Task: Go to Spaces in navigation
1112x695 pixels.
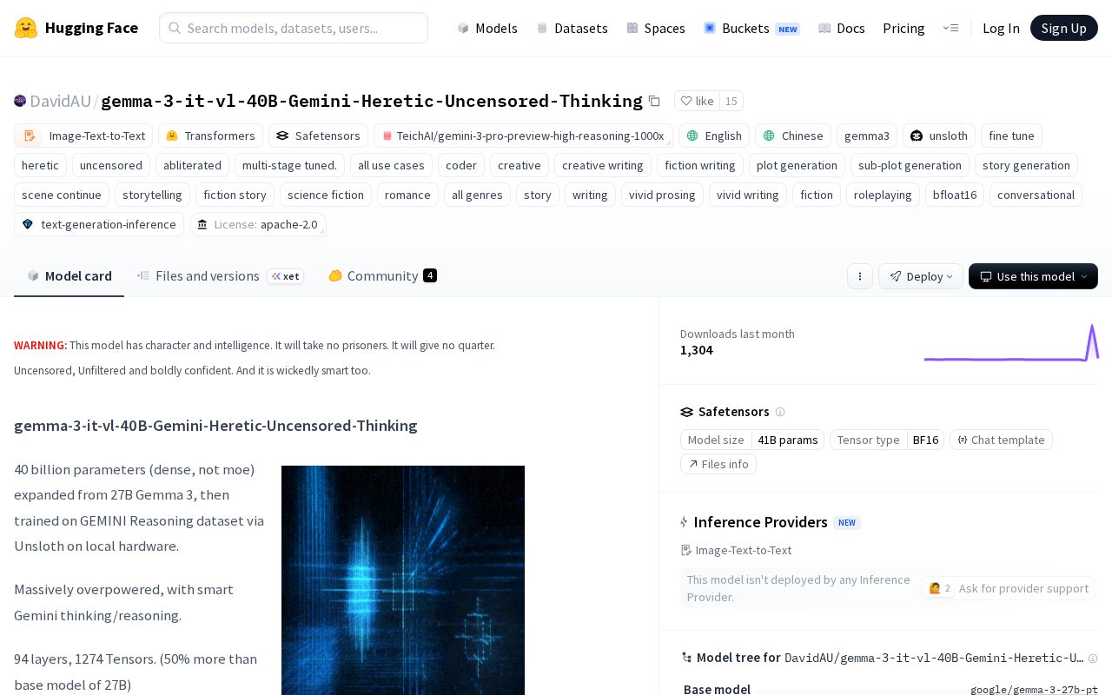Action: point(656,28)
